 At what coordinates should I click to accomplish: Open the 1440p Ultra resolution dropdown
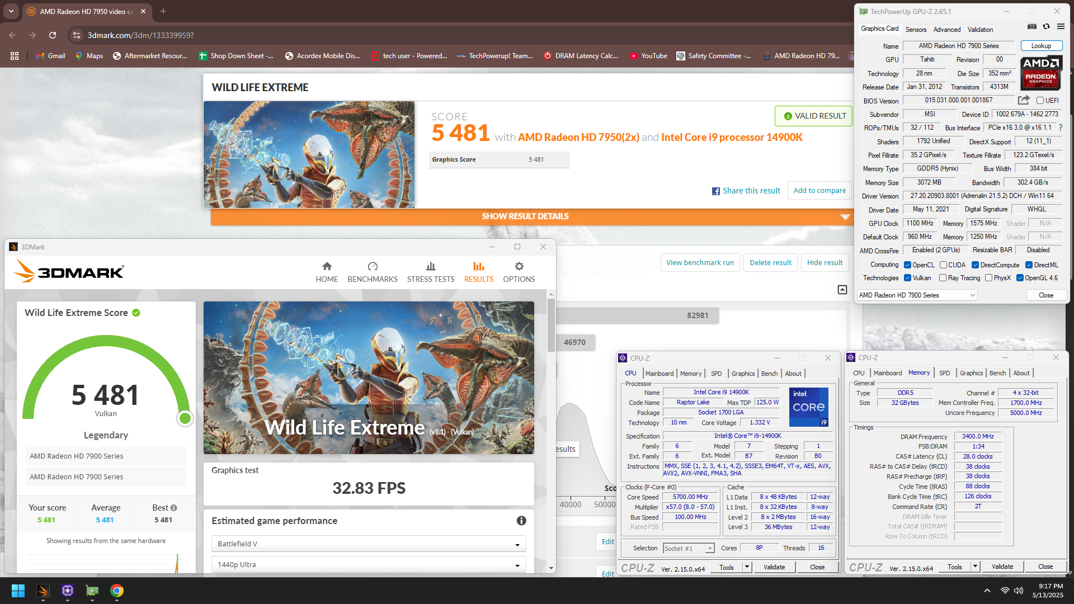[x=369, y=565]
